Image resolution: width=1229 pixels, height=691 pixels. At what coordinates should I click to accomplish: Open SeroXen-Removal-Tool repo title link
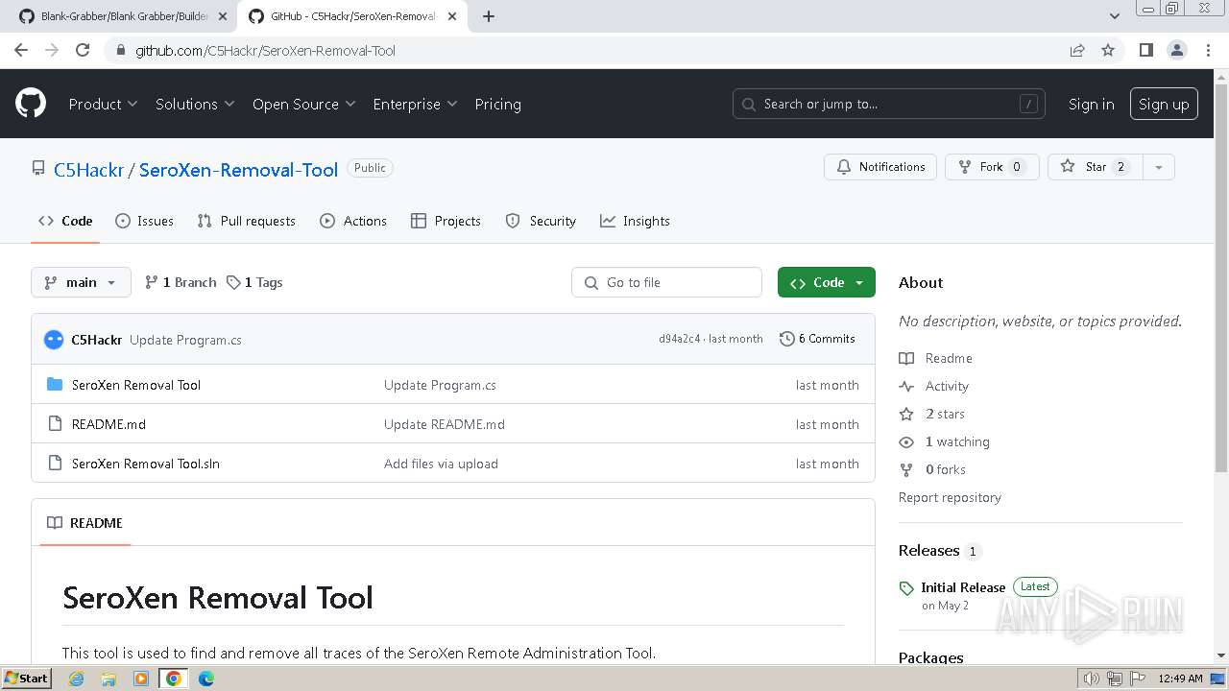point(238,170)
